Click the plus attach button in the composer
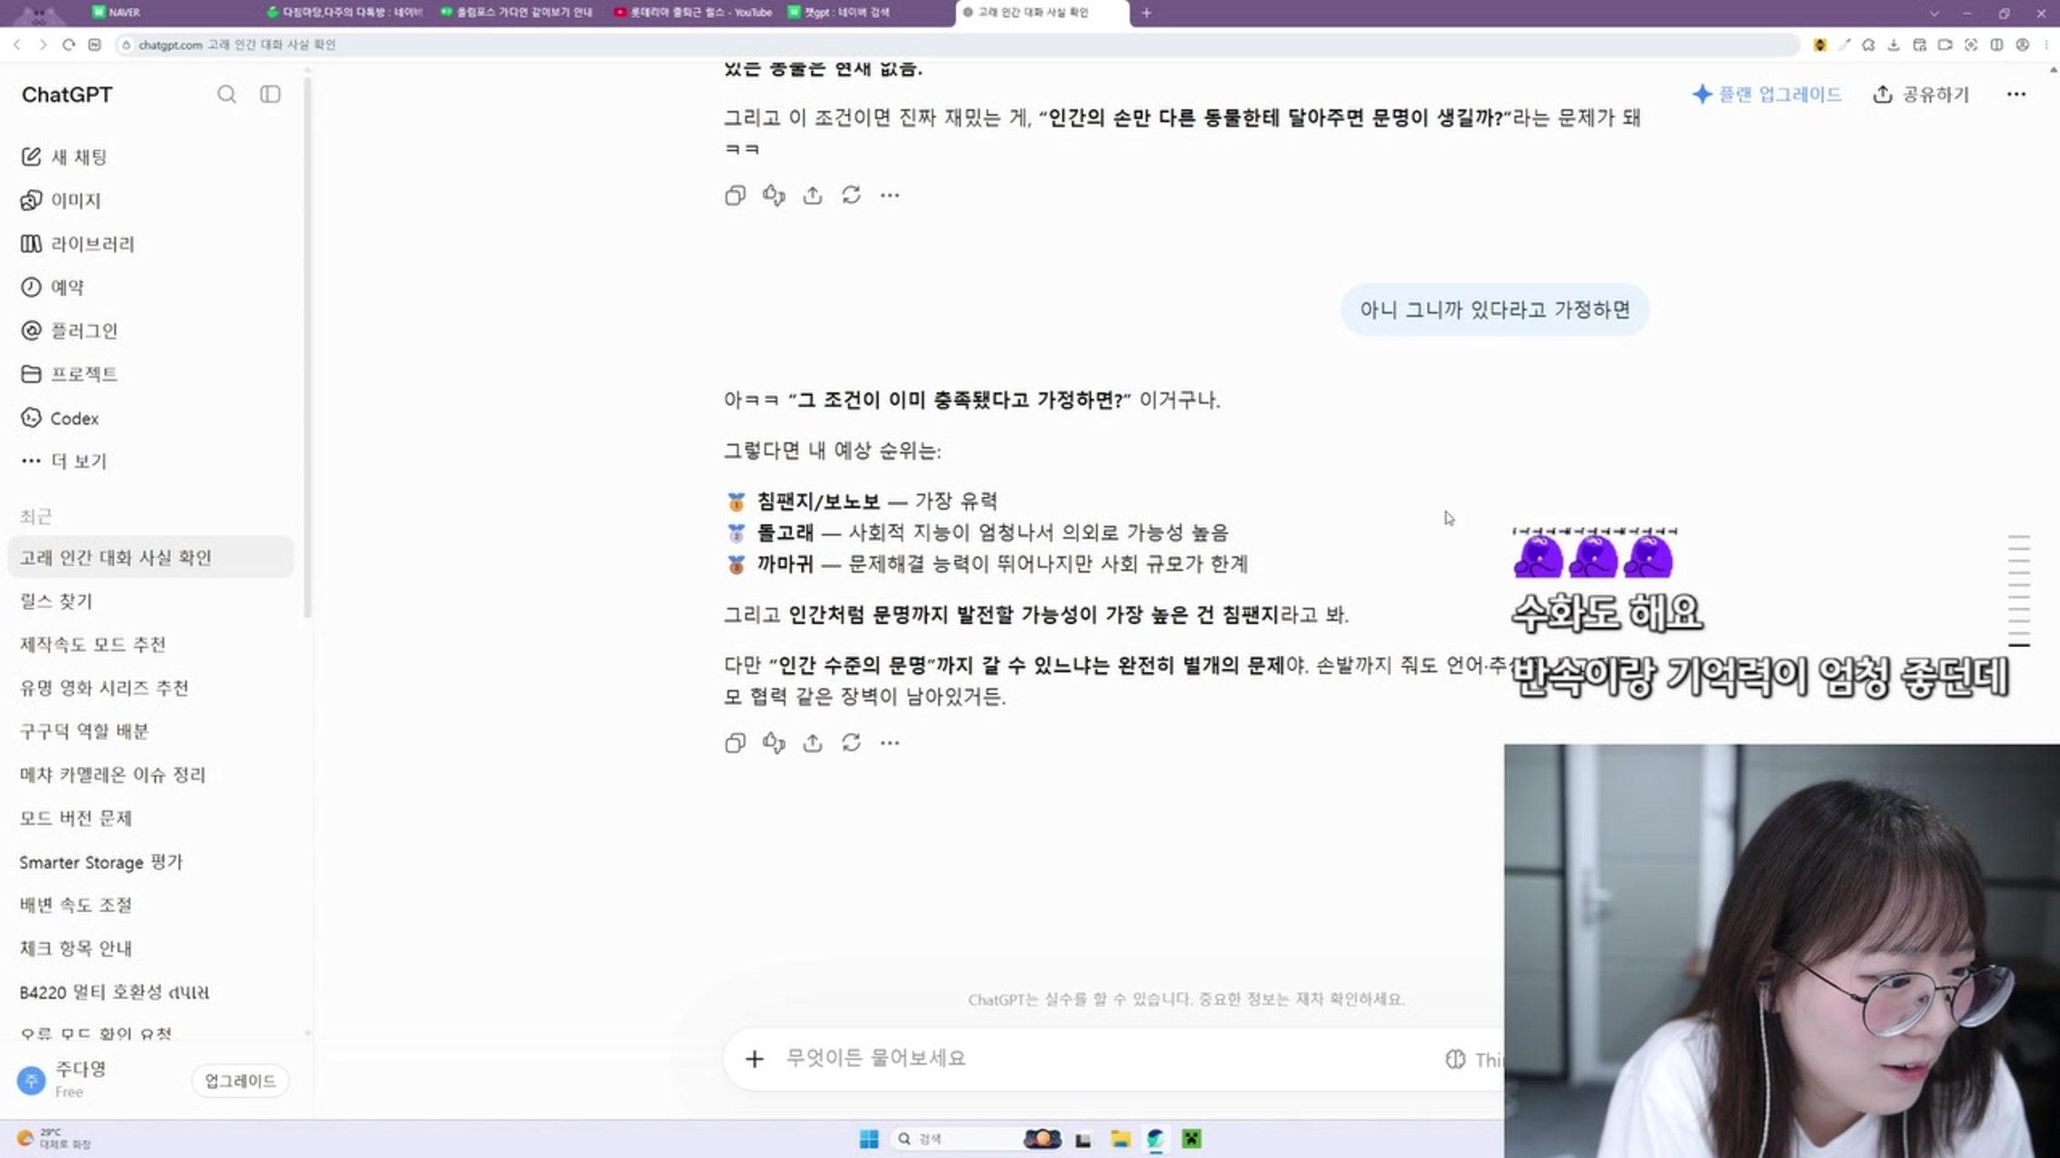 (x=754, y=1058)
